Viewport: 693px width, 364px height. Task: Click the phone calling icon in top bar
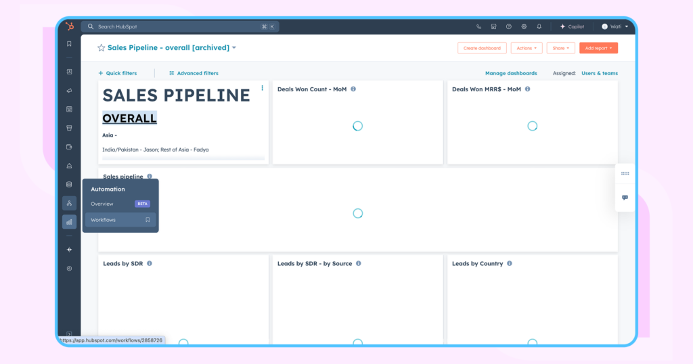point(478,26)
